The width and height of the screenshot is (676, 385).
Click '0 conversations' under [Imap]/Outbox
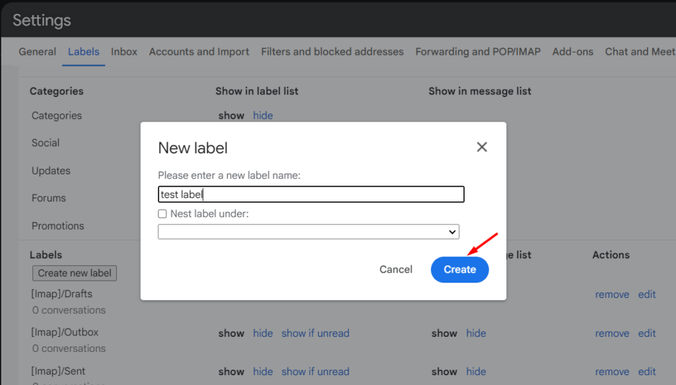click(x=69, y=349)
